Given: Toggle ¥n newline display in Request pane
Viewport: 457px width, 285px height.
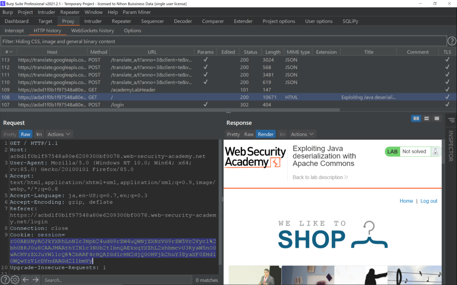Looking at the screenshot, I should (39, 134).
